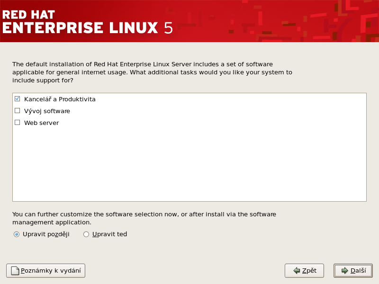Click the Red Hat Enterprise Linux 5 banner logo
Screen dimensions: 379x284
[x=88, y=21]
